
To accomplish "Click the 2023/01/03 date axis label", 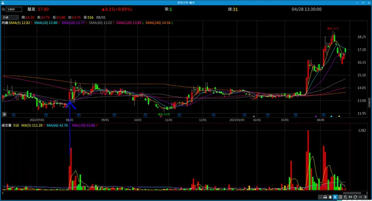I will (237, 120).
